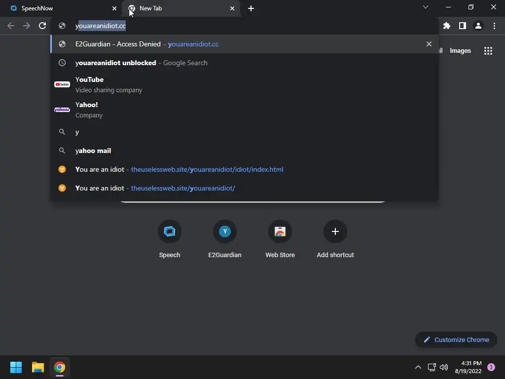505x379 pixels.
Task: Select the New Tab tab
Action: (x=181, y=8)
